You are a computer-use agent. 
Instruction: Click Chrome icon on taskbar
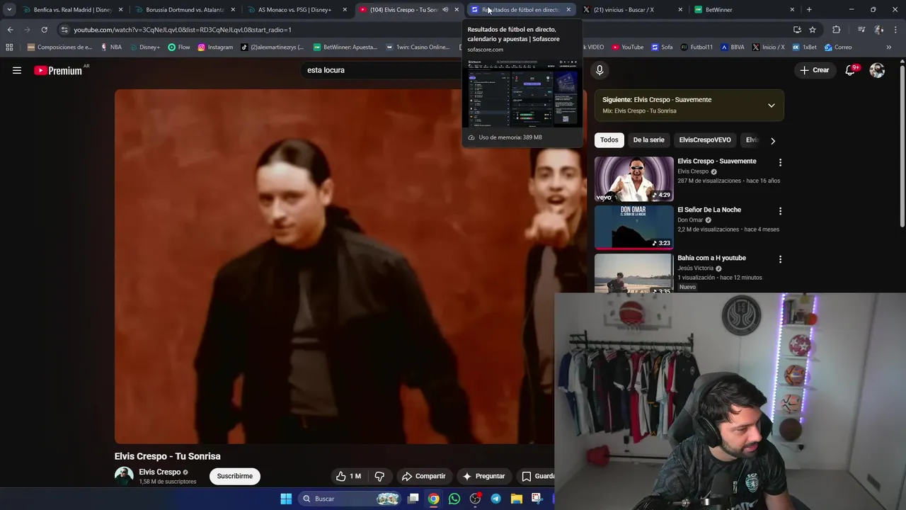pyautogui.click(x=433, y=499)
